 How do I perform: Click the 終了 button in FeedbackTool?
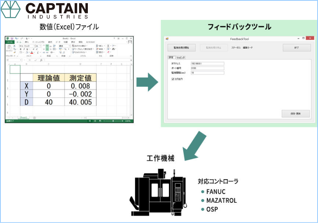[297, 48]
